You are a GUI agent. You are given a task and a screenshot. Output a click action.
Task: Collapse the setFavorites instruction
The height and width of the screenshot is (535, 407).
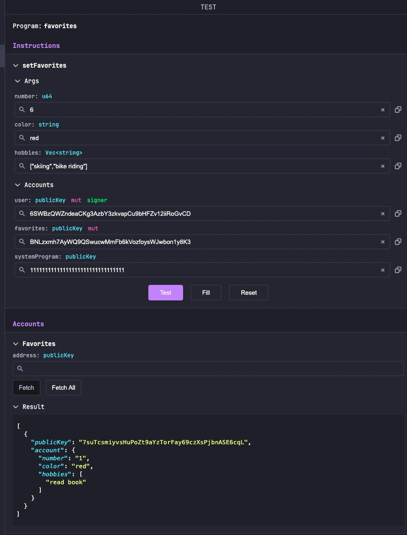pyautogui.click(x=16, y=66)
